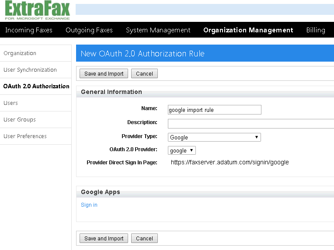Screen dimensions: 334x250
Task: Select OAuth 2.0 Authorization sidebar item
Action: tap(35, 86)
